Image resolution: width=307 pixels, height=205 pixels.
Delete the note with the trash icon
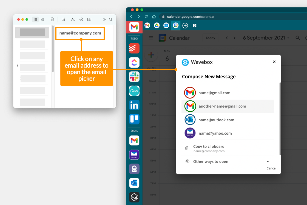52,19
